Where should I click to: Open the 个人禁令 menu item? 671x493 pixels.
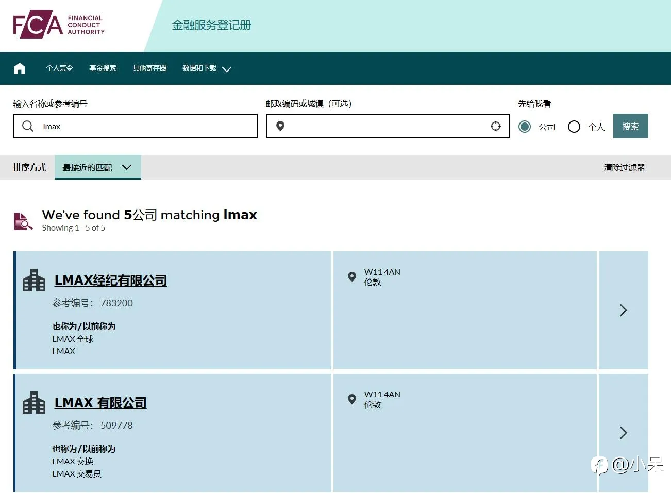tap(59, 68)
